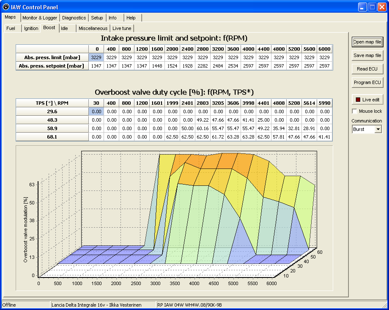Toggle the Mouse lock checkbox
Viewport: 389px width, 310px height.
(354, 111)
